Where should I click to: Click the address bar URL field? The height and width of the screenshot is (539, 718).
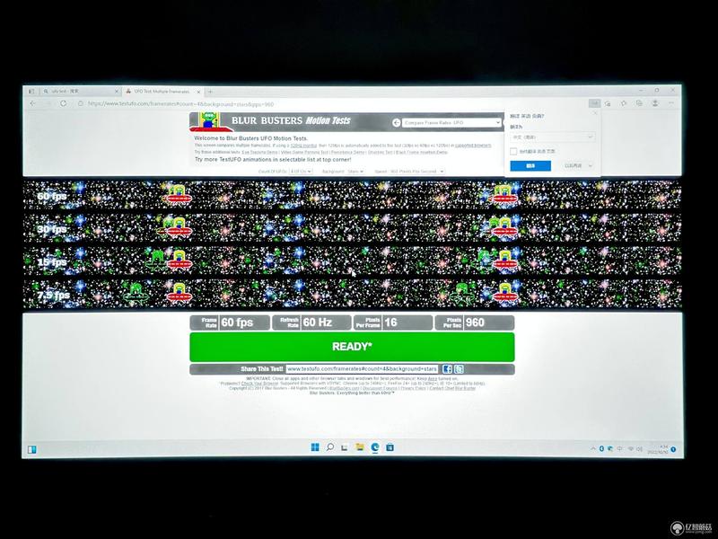[x=332, y=104]
